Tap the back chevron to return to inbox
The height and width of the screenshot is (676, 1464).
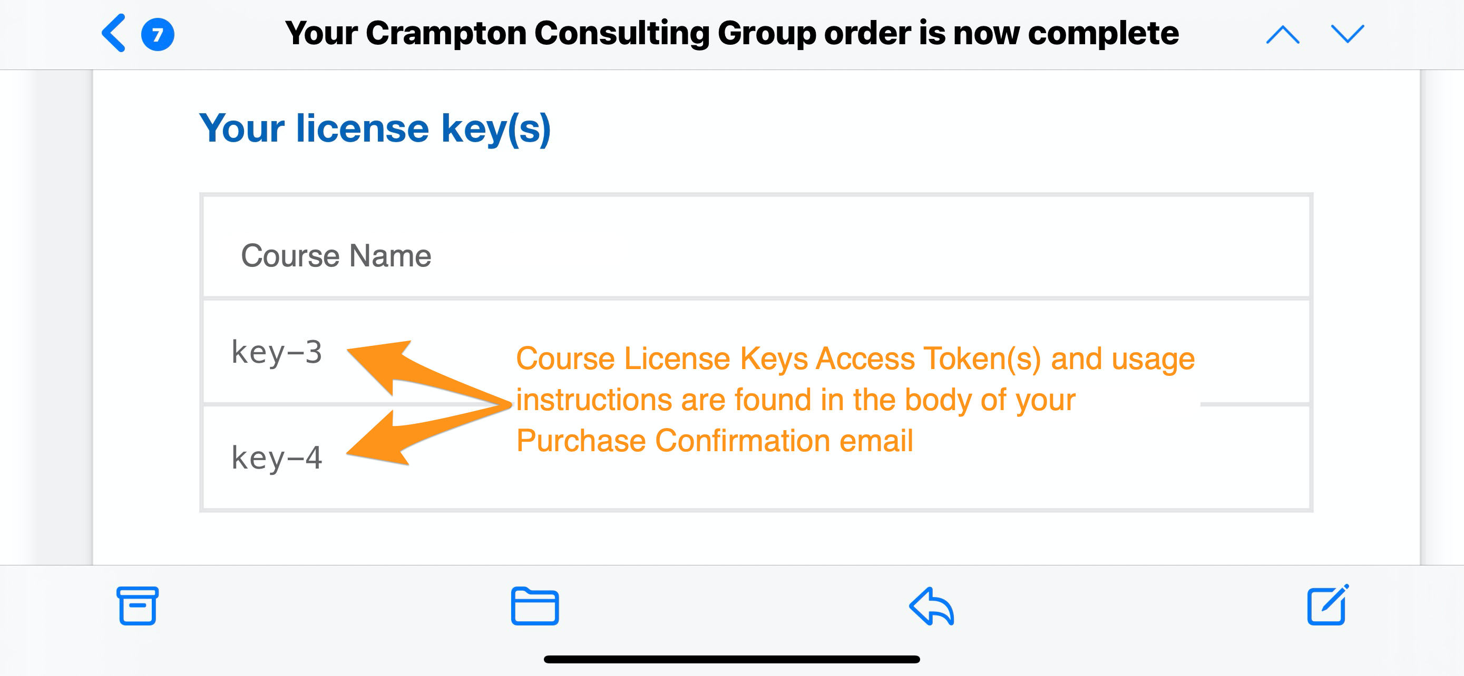pos(113,34)
